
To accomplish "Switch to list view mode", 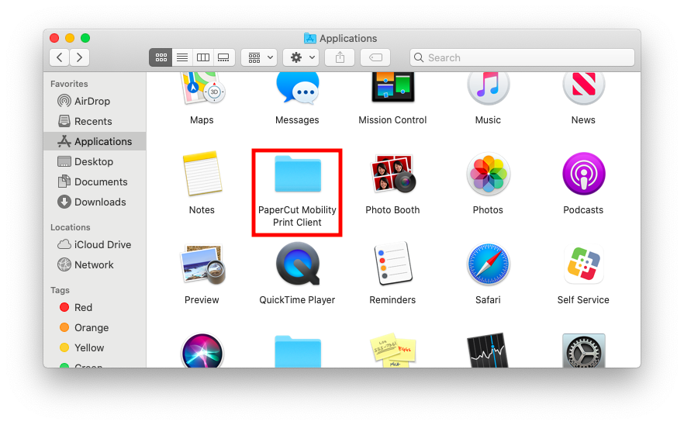I will [x=182, y=57].
